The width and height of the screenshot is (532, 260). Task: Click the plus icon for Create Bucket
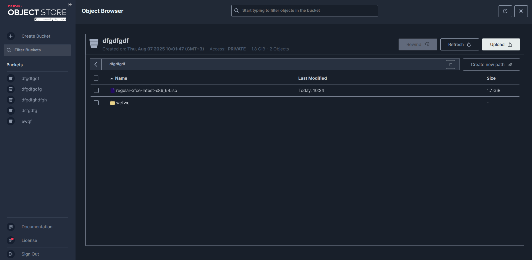click(x=11, y=36)
